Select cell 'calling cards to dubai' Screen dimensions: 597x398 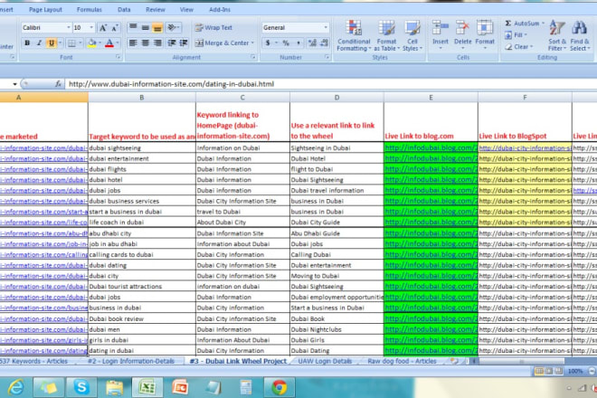[142, 254]
